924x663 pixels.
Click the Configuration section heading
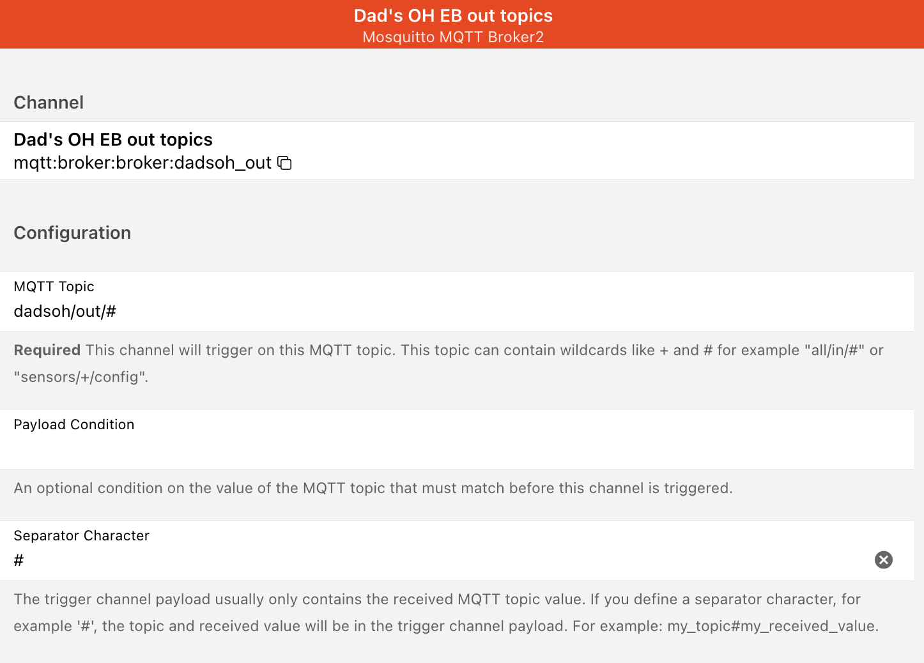point(72,232)
